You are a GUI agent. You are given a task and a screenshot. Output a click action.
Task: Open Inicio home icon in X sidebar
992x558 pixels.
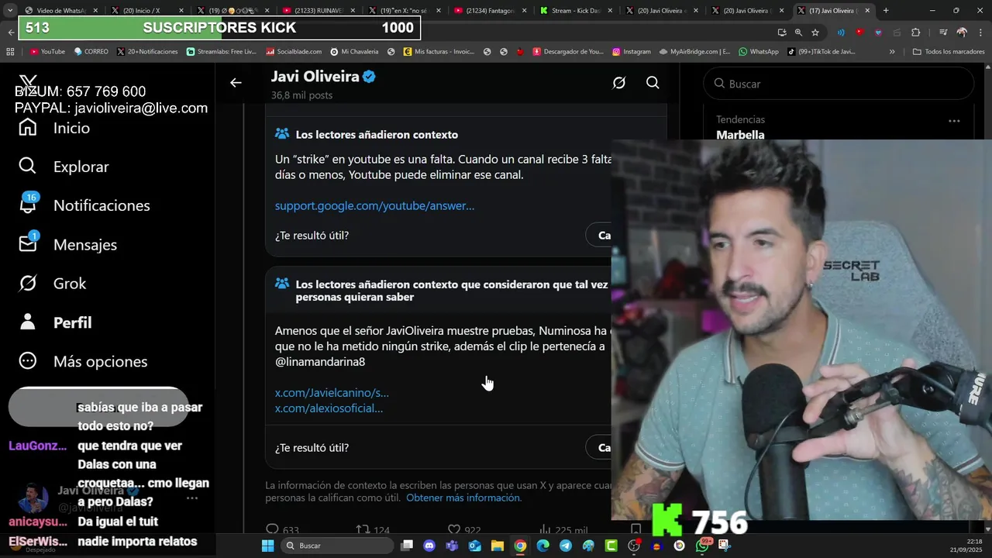pyautogui.click(x=28, y=127)
